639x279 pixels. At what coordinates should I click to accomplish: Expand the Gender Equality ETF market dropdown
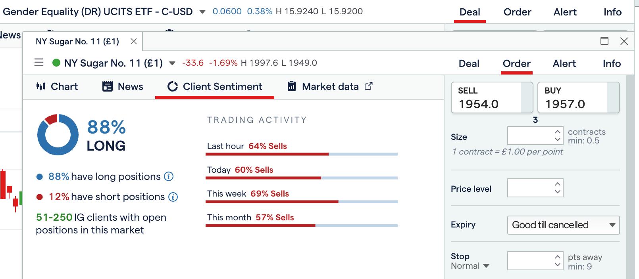[202, 12]
